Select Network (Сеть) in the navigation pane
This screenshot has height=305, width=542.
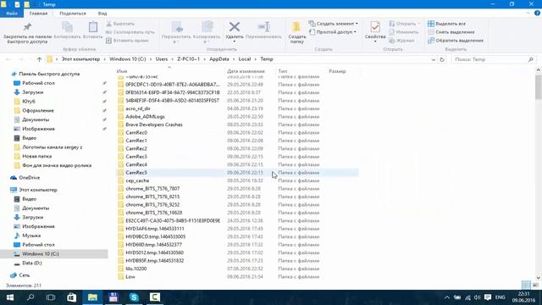[x=25, y=275]
